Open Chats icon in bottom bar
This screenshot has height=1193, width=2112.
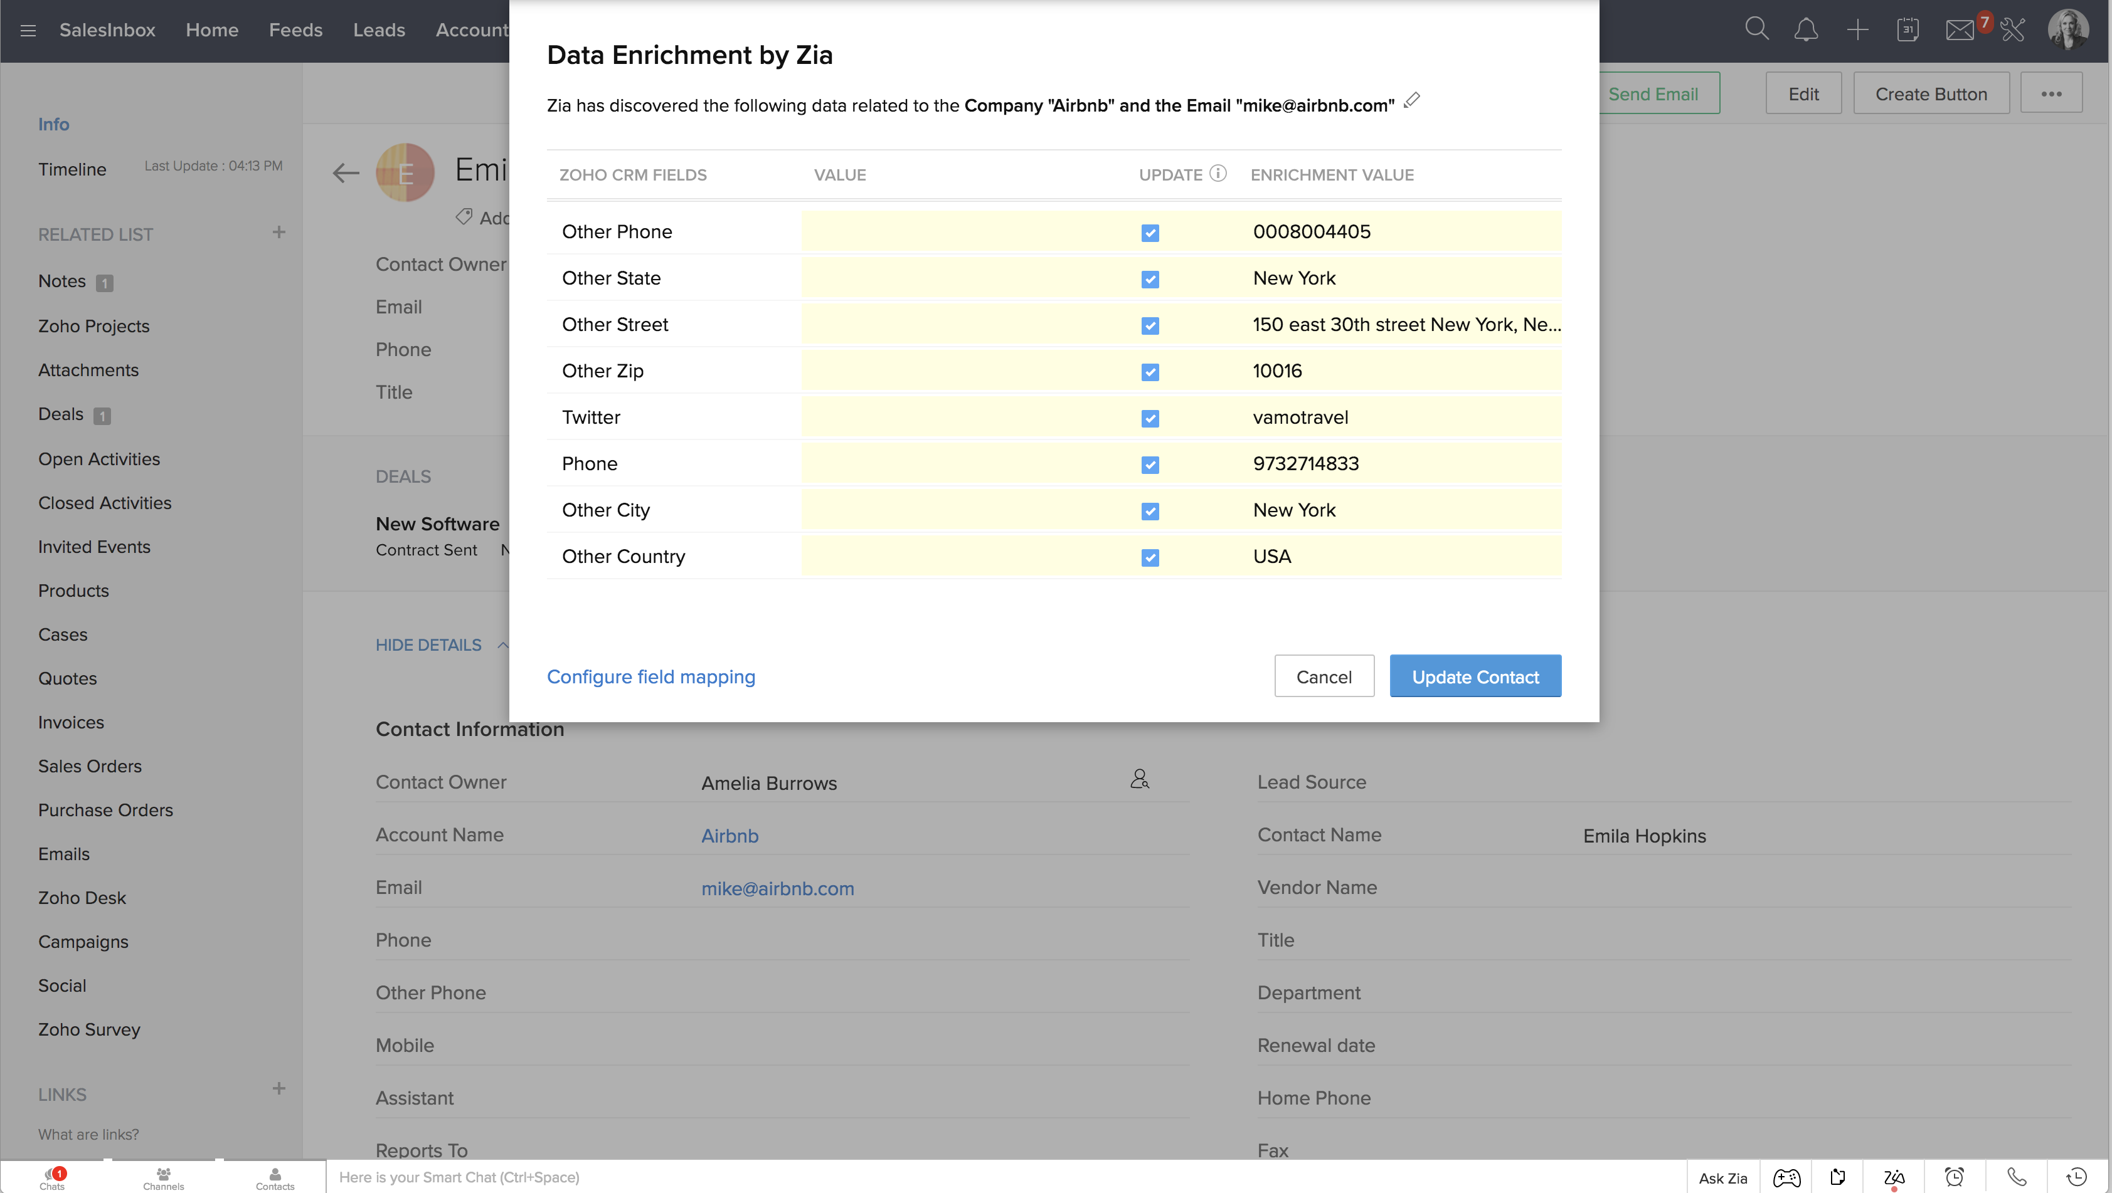tap(51, 1177)
